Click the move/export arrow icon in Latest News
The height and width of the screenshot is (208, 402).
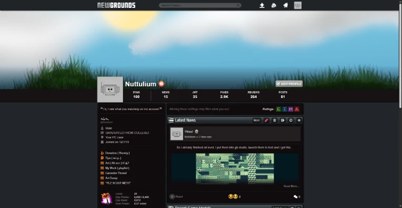coord(283,120)
